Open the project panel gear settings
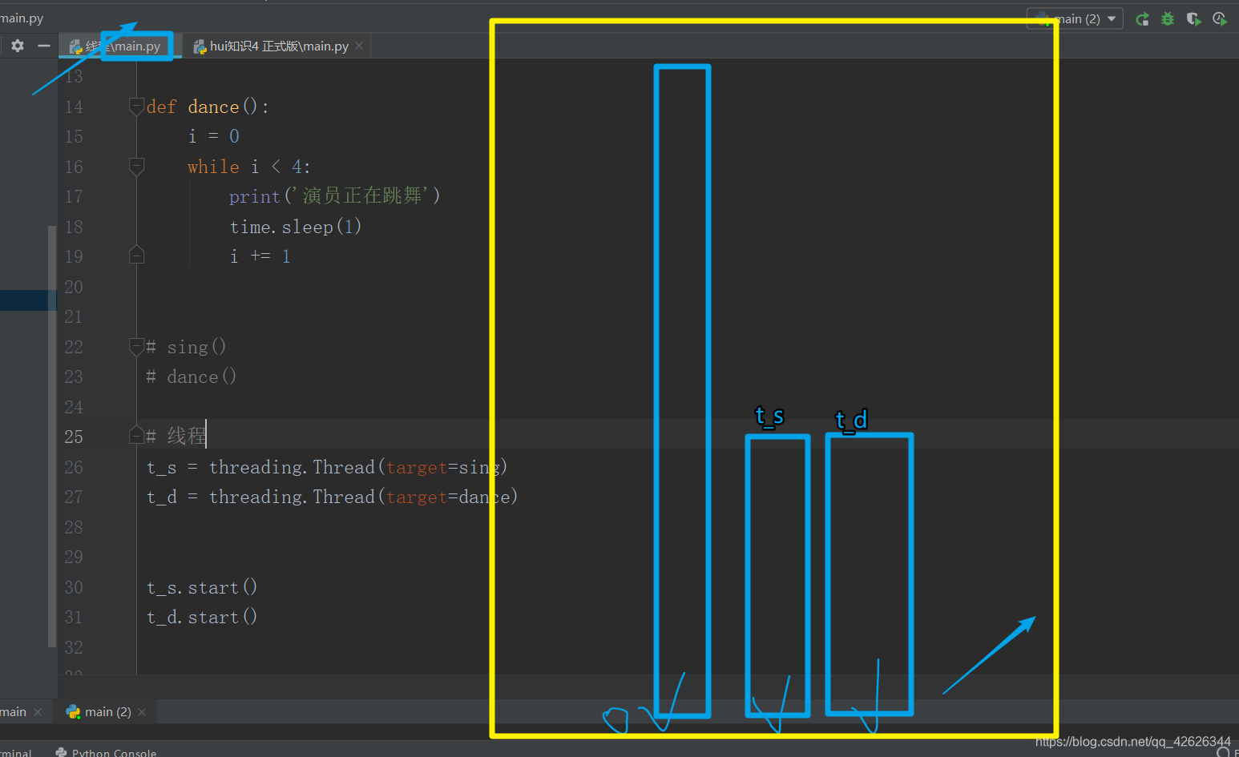This screenshot has width=1239, height=757. (x=18, y=46)
